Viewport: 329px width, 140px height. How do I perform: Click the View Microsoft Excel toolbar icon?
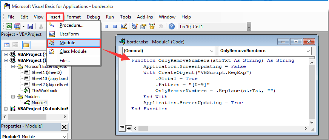[x=9, y=26]
